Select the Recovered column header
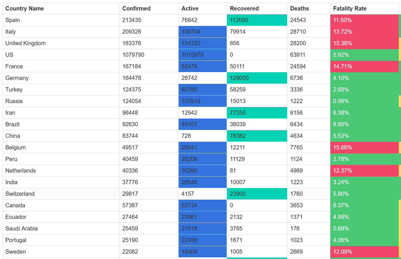Viewport: 401px width, 259px height. [244, 8]
